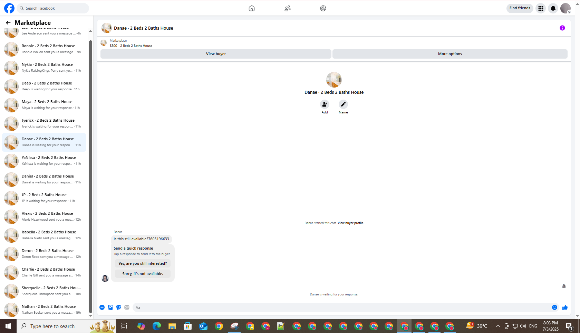Open the Isabella conversation
The width and height of the screenshot is (580, 333).
[x=44, y=235]
